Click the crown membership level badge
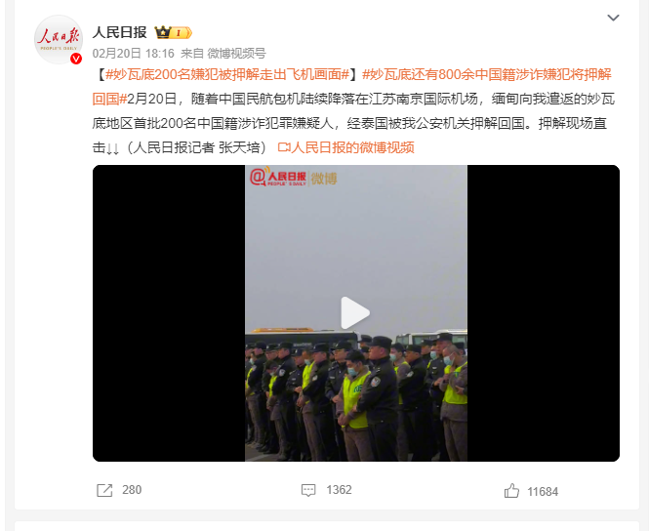649x531 pixels. pos(173,32)
